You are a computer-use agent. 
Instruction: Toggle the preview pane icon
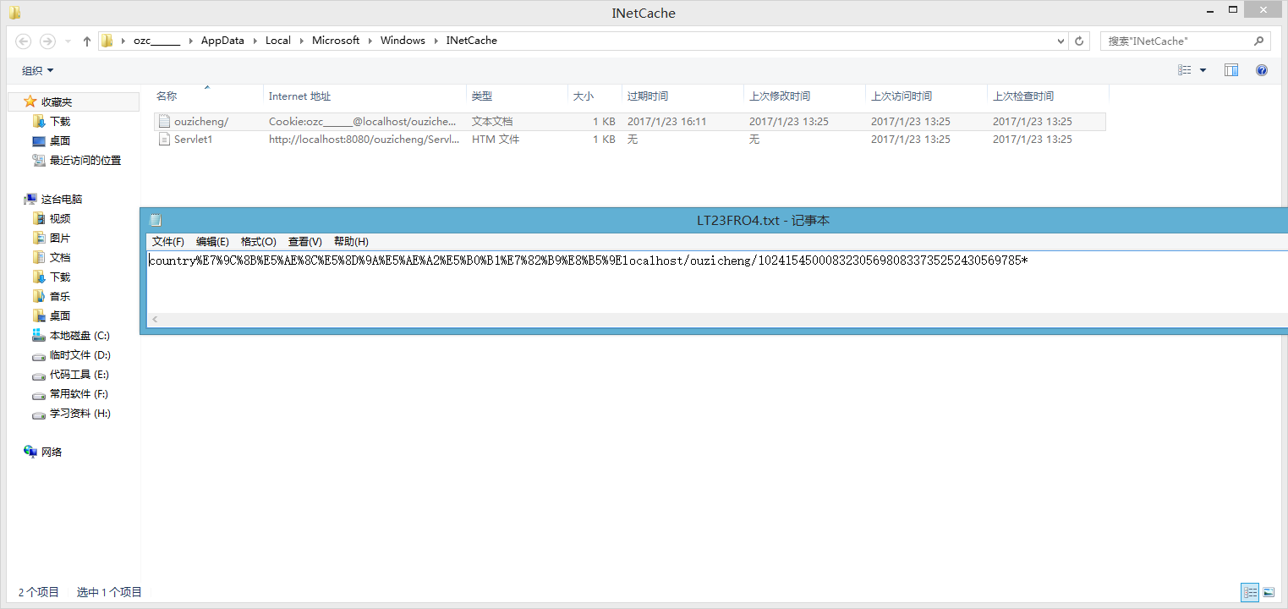(x=1231, y=70)
